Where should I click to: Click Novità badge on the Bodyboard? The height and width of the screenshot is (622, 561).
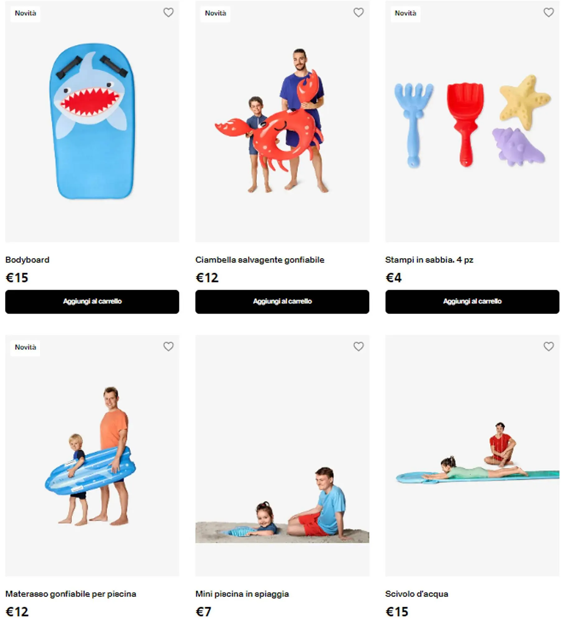click(26, 13)
